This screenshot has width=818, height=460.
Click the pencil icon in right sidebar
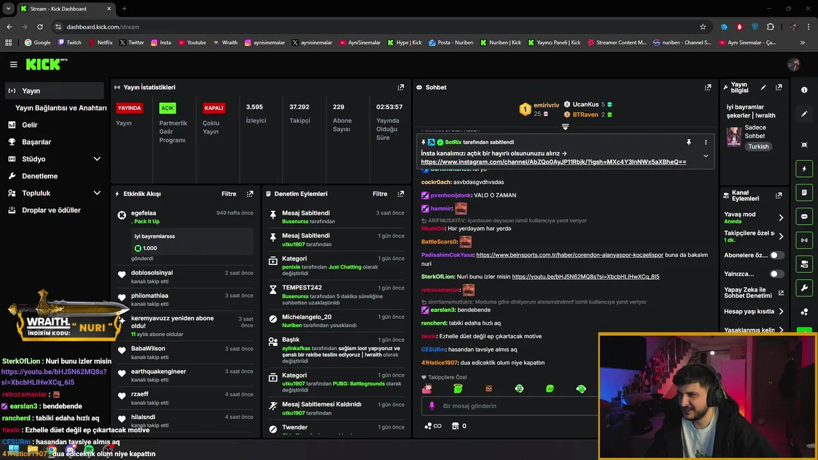(804, 114)
